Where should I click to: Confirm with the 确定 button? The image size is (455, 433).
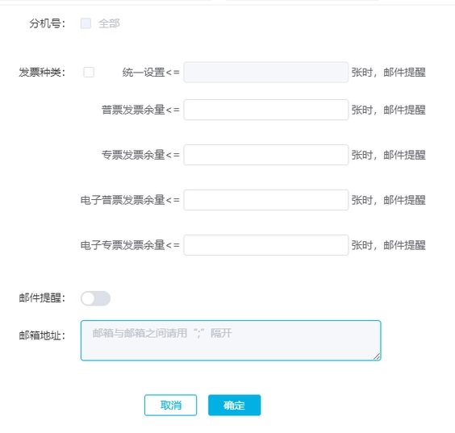pos(234,405)
